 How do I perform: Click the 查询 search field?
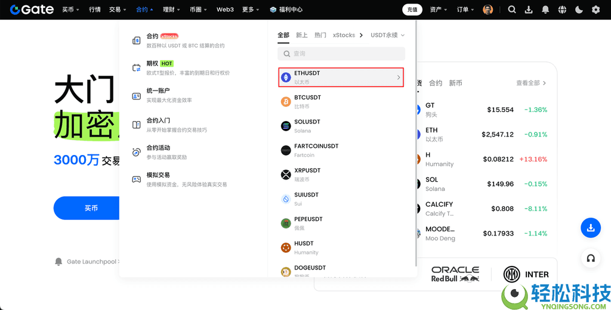(341, 54)
